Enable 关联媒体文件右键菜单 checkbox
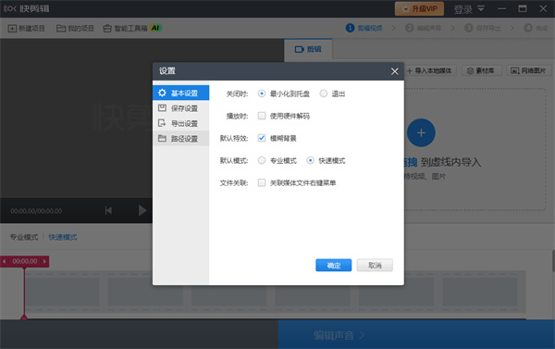Viewport: 555px width, 349px height. point(262,182)
